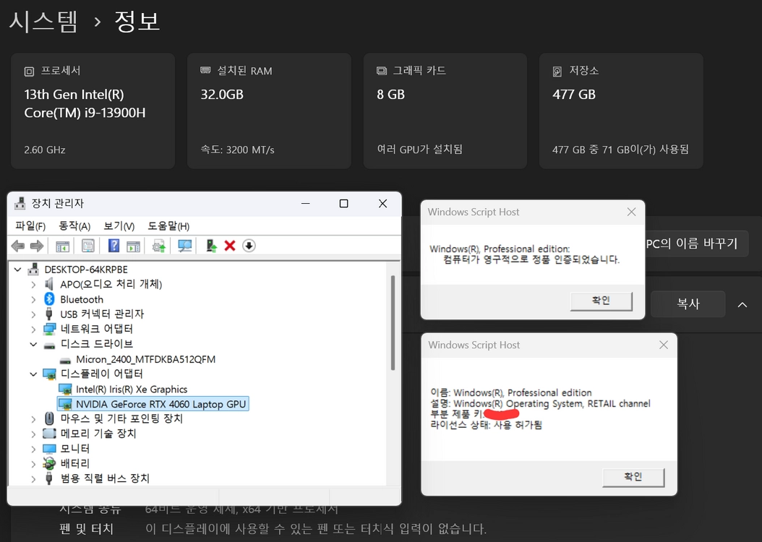Screen dimensions: 762x542
Task: Click the Device Manager title bar icon
Action: pyautogui.click(x=20, y=203)
